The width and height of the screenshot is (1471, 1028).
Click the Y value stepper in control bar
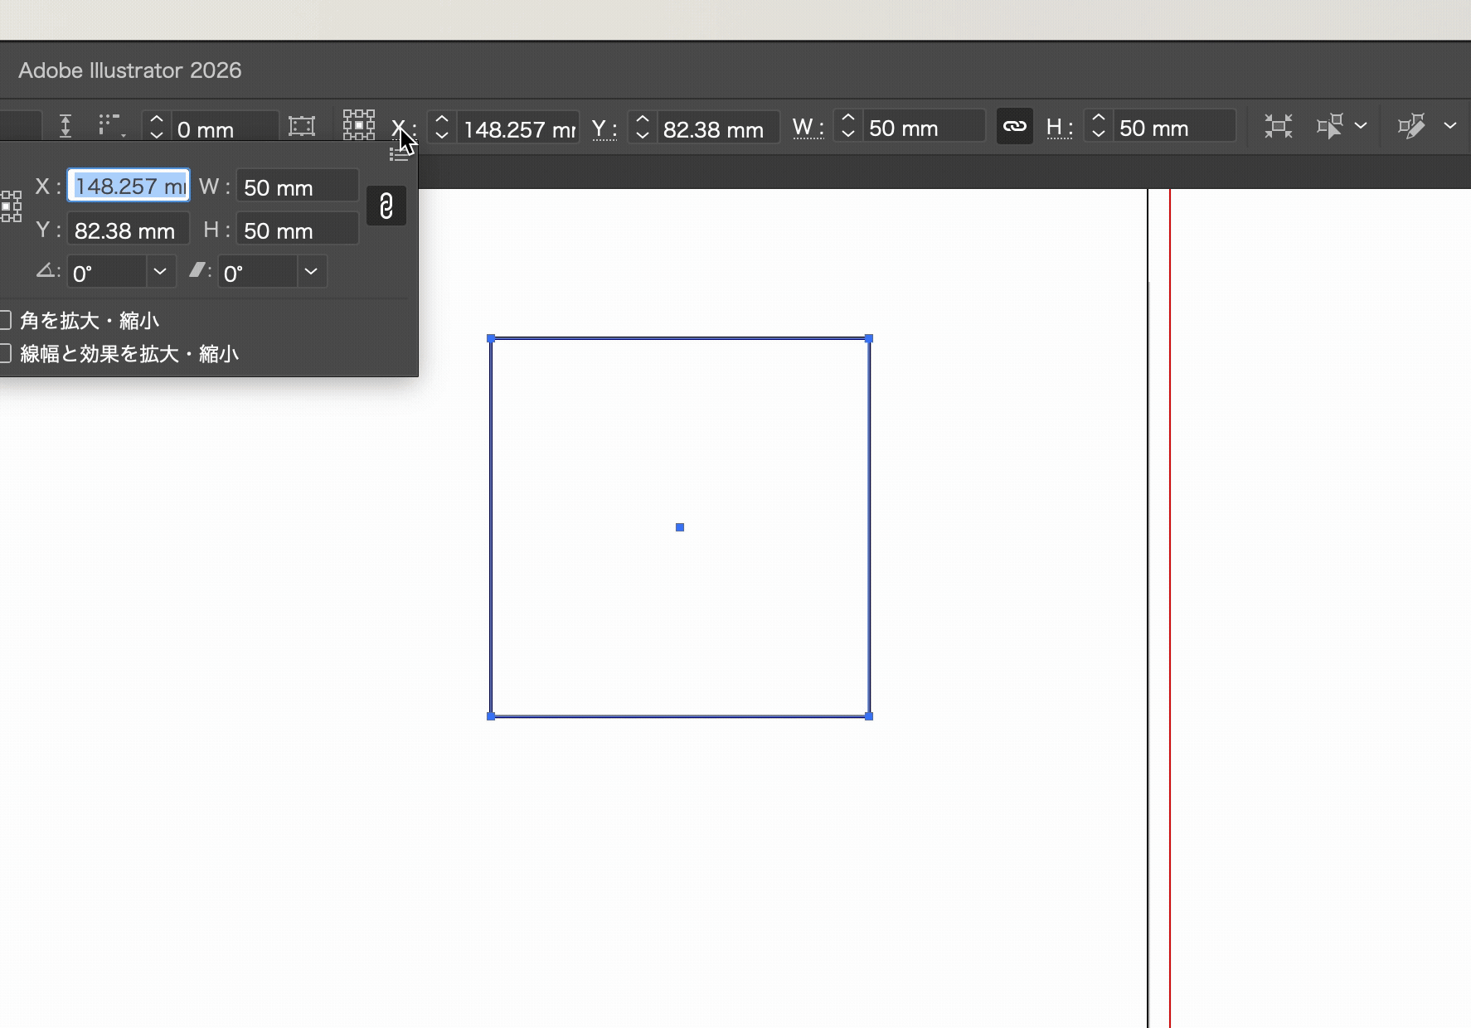[643, 127]
